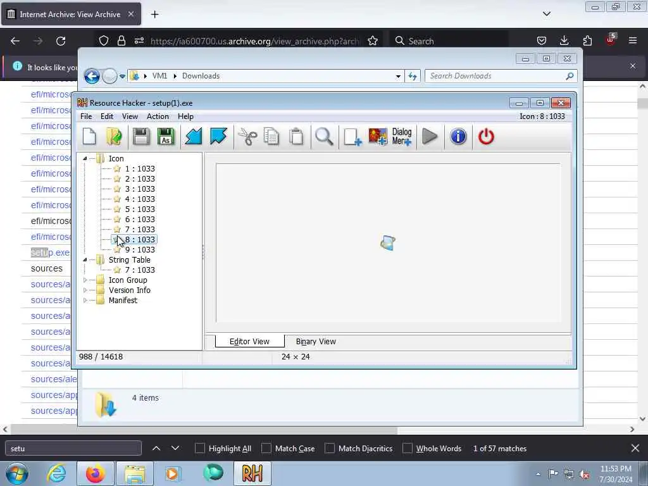Toggle the Match Case checkbox

click(x=266, y=449)
